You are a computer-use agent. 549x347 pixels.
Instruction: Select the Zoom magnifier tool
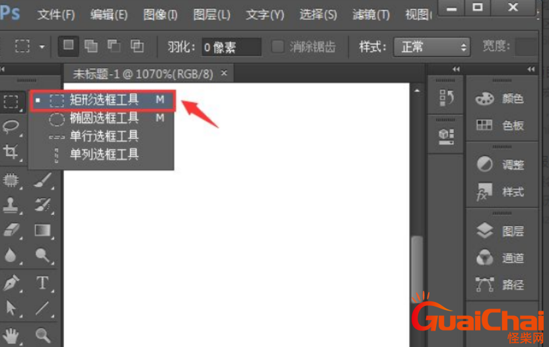[x=43, y=334]
